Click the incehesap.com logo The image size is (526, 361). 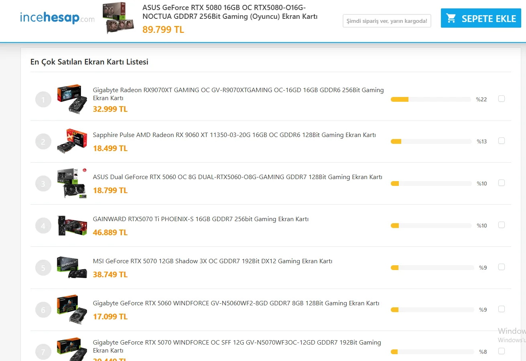57,18
